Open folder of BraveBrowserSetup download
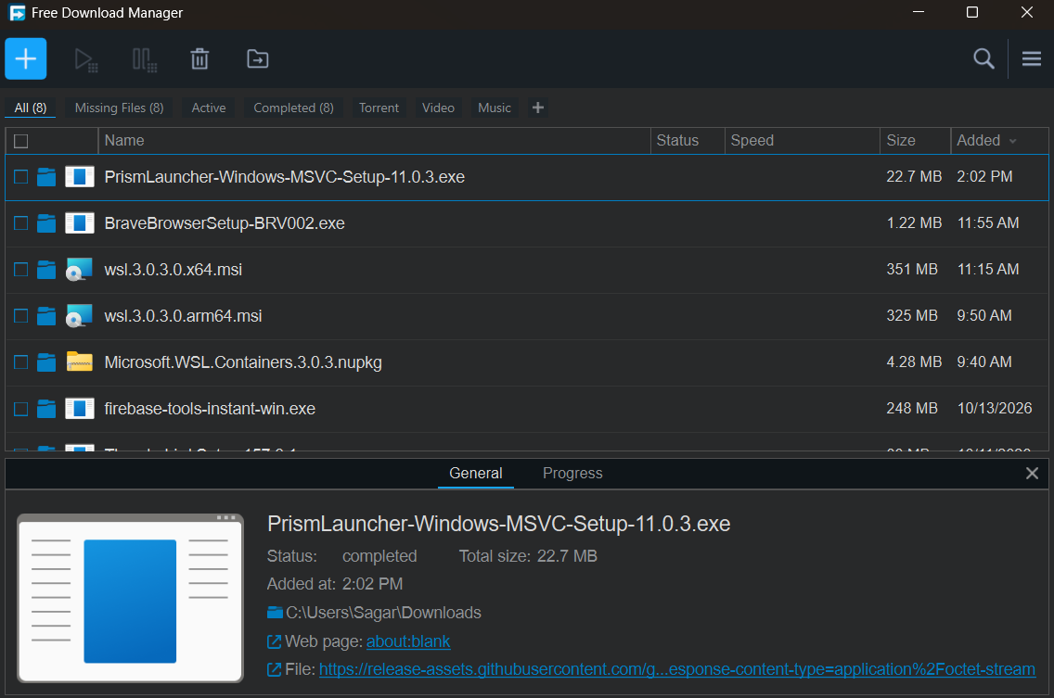This screenshot has height=698, width=1054. (46, 223)
